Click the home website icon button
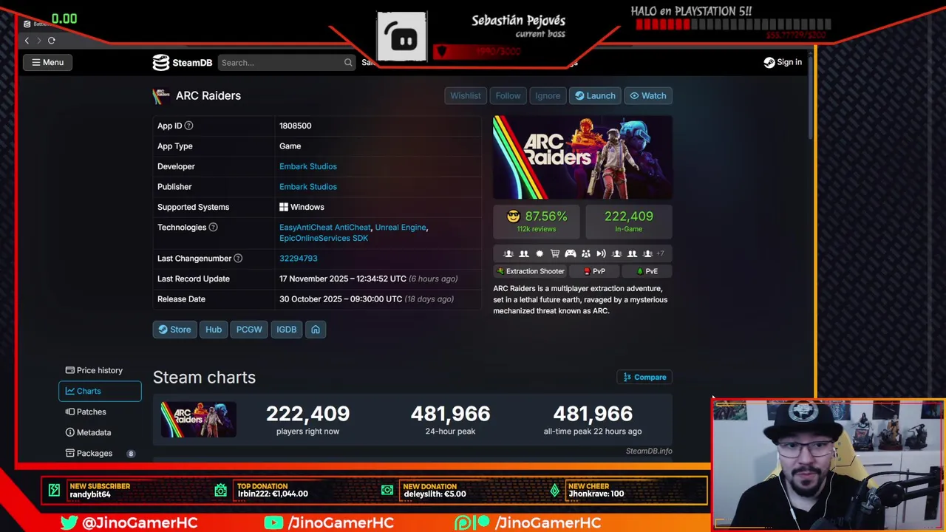The height and width of the screenshot is (532, 946). (316, 330)
